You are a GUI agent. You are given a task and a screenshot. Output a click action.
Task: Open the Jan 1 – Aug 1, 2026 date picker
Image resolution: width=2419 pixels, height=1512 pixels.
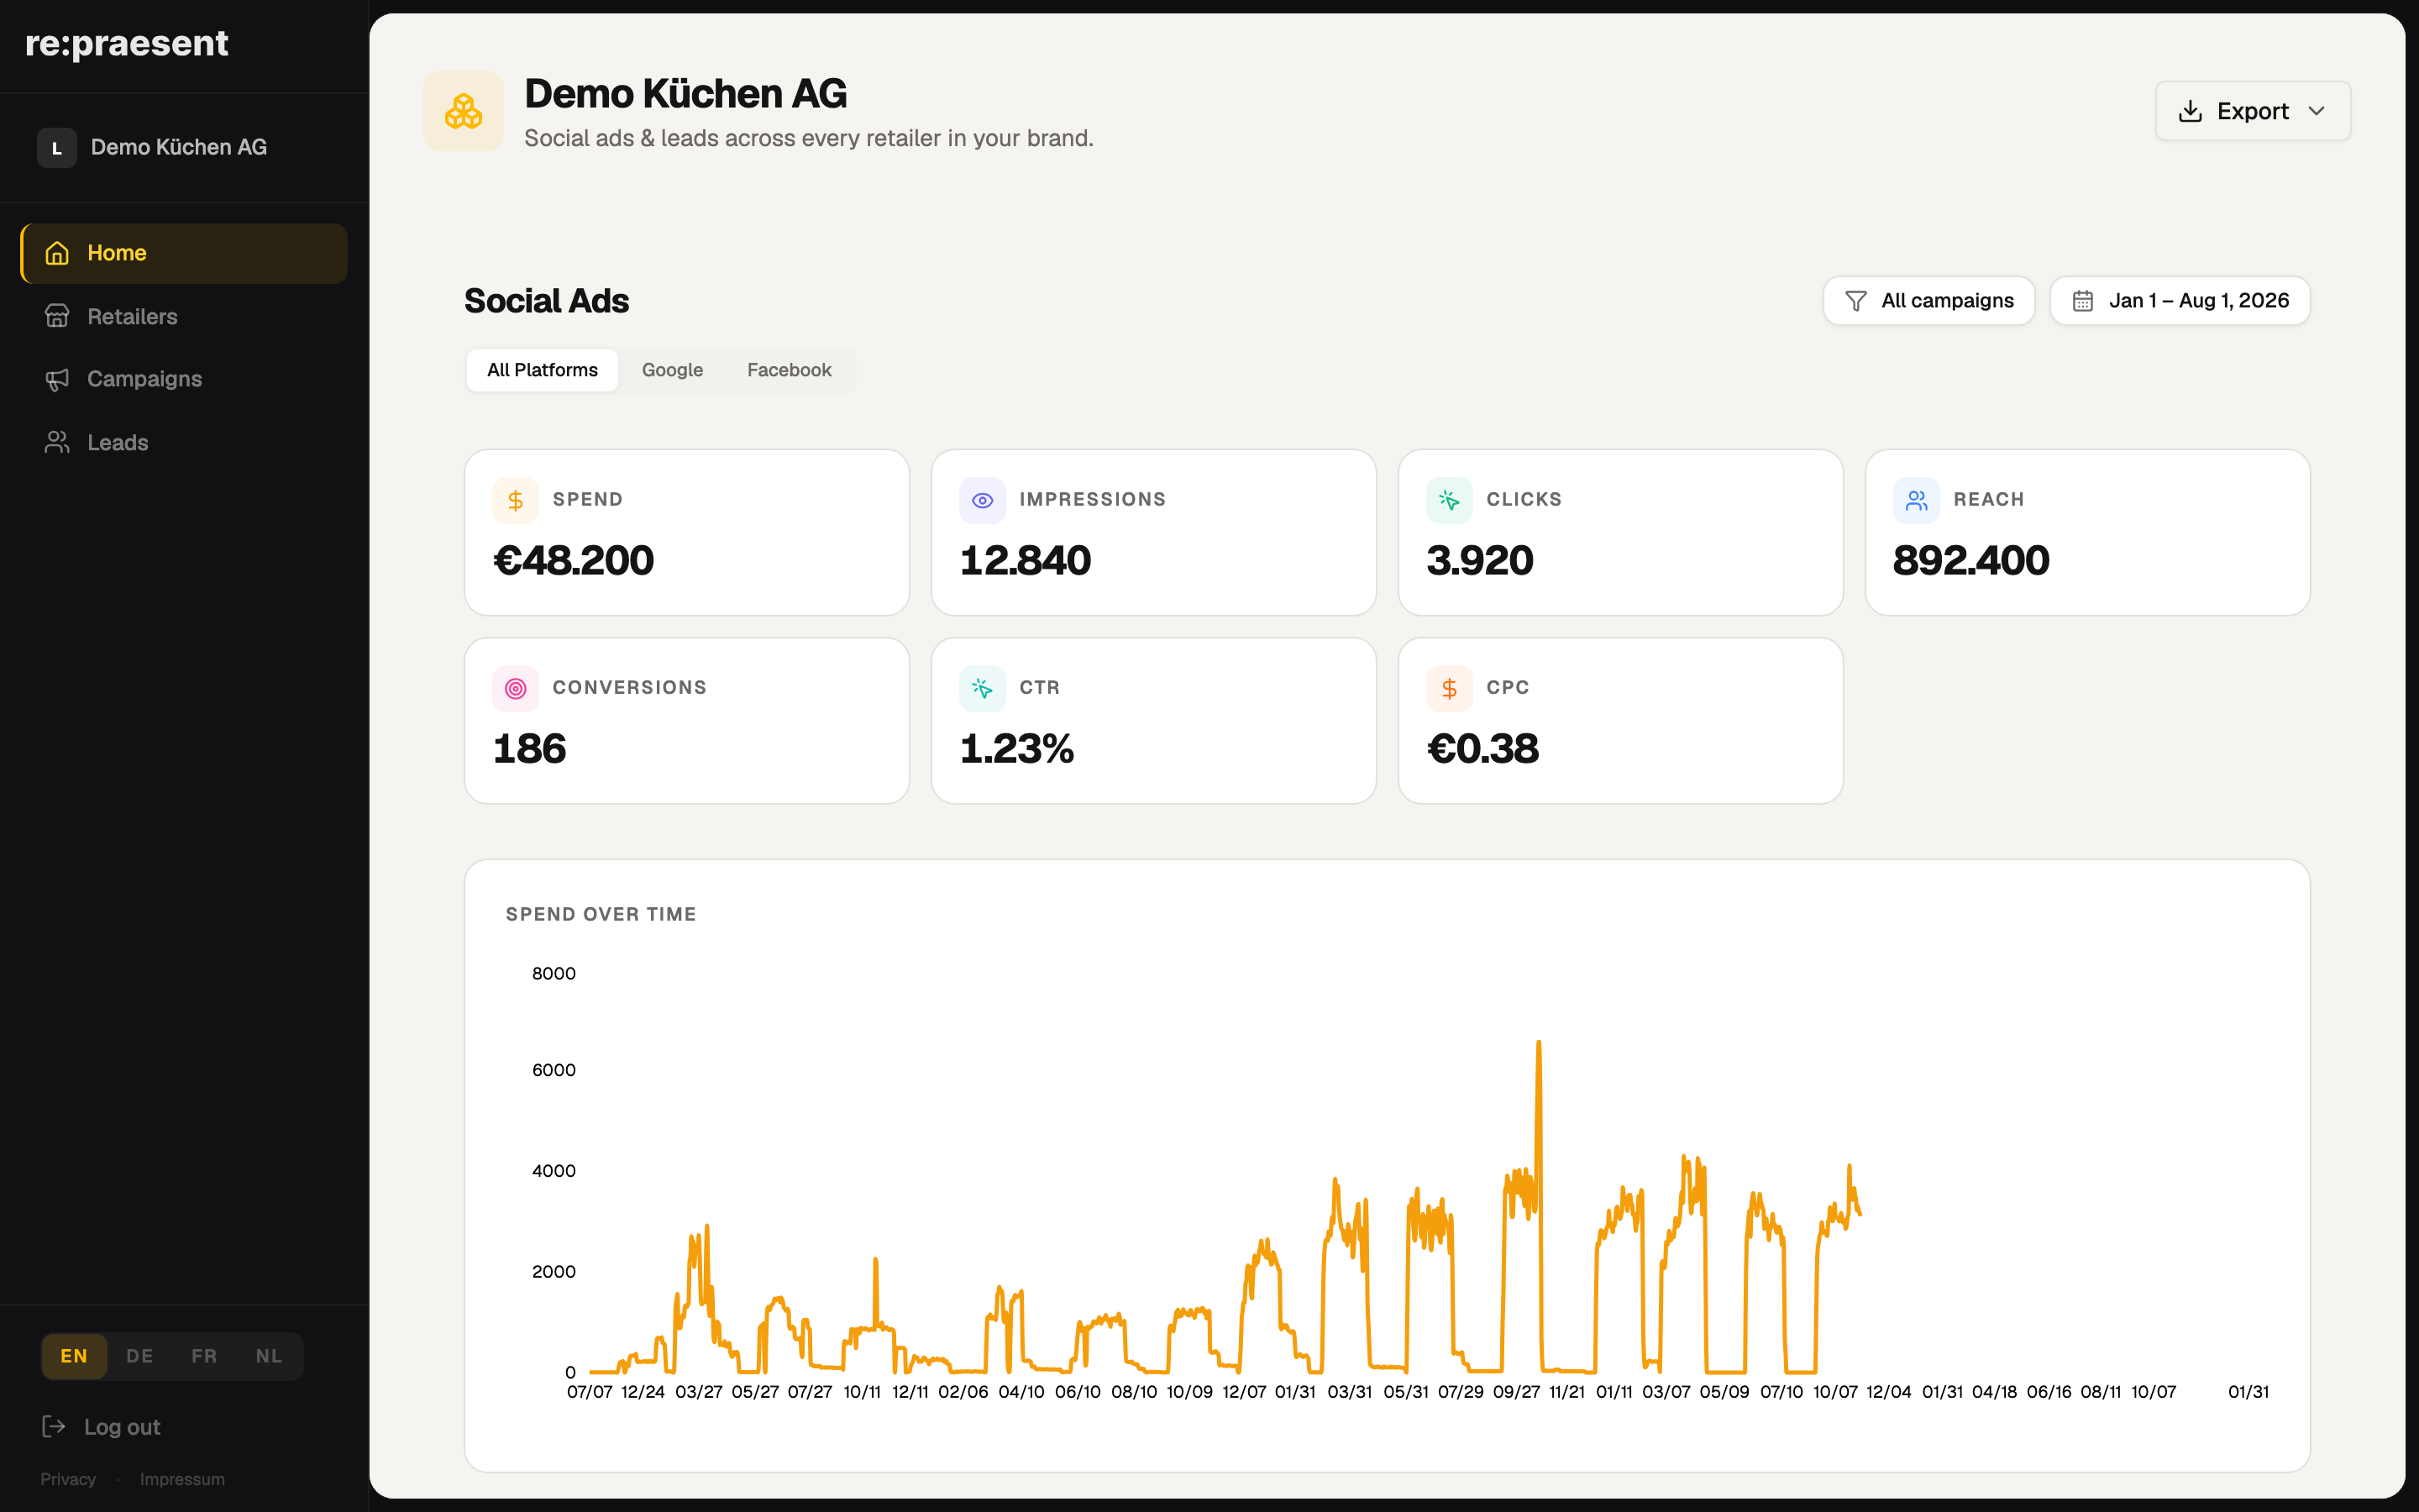tap(2180, 301)
